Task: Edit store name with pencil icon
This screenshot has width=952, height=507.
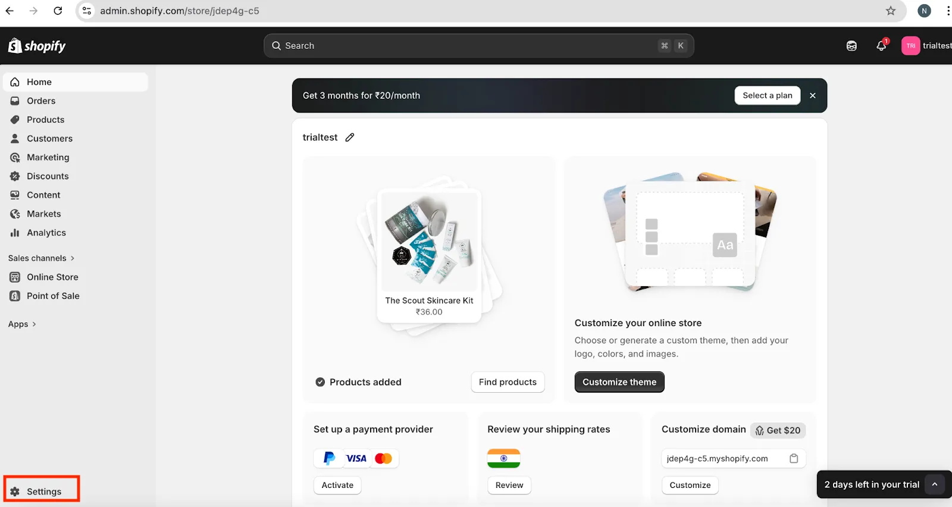Action: point(350,137)
